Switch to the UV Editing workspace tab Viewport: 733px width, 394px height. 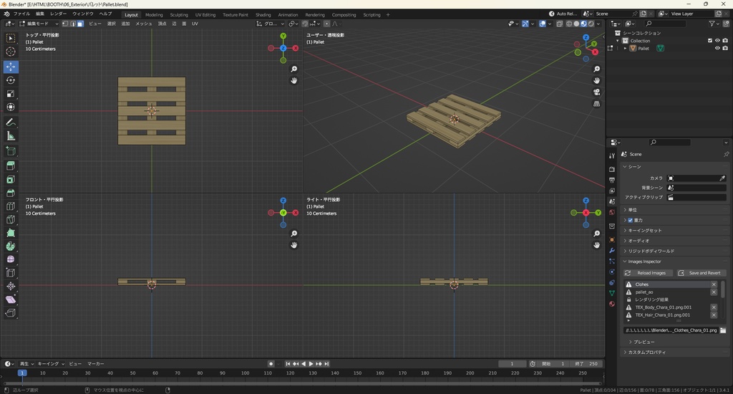pyautogui.click(x=204, y=14)
